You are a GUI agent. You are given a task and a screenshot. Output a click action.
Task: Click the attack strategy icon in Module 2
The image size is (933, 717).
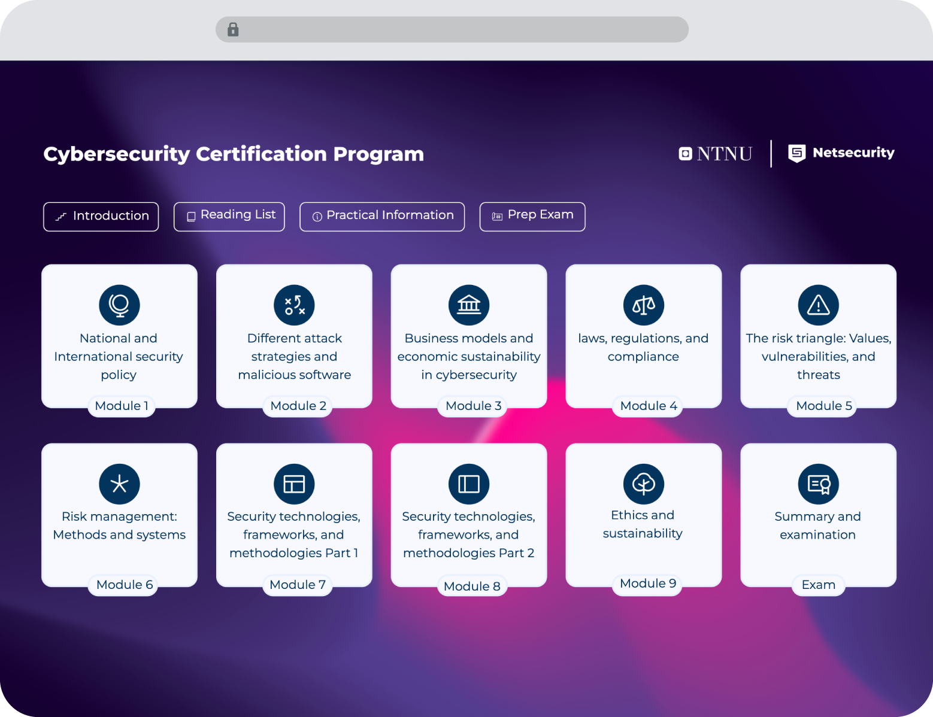(294, 305)
